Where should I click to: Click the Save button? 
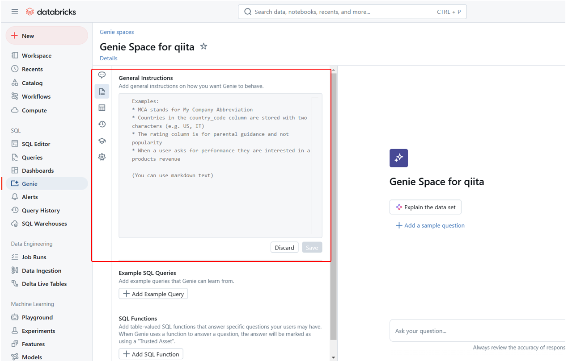pyautogui.click(x=312, y=248)
